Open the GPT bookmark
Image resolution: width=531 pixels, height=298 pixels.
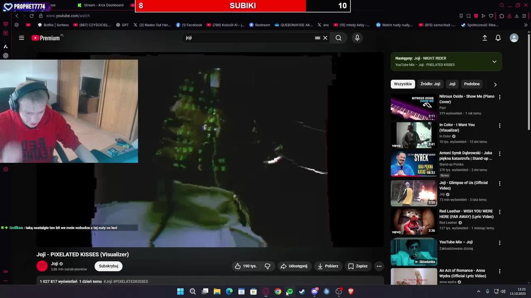[x=122, y=25]
